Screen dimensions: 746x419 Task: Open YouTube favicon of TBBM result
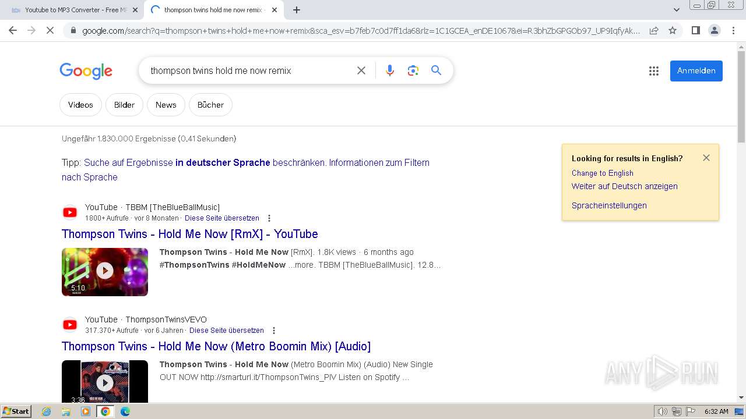pos(70,212)
